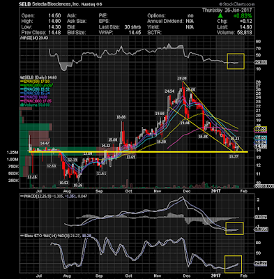Click the Last Size value 30 shrs

tap(132, 27)
